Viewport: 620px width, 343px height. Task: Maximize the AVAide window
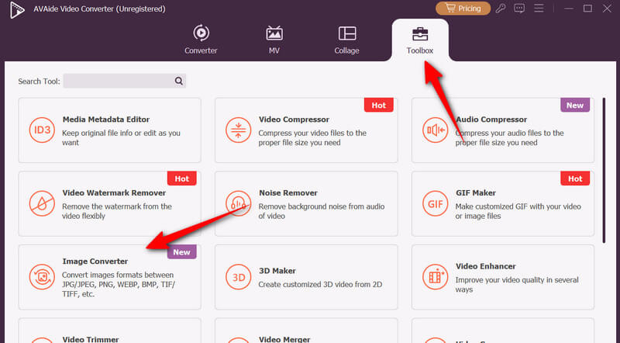(x=587, y=9)
